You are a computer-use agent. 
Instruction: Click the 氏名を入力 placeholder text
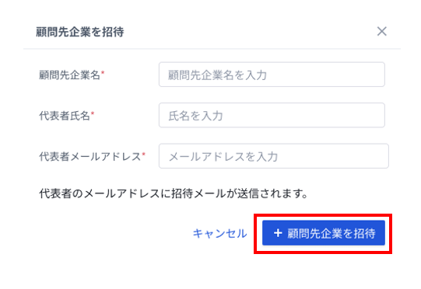click(195, 116)
